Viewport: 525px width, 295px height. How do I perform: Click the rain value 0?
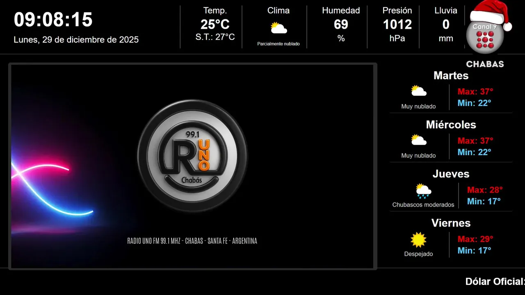coord(446,25)
